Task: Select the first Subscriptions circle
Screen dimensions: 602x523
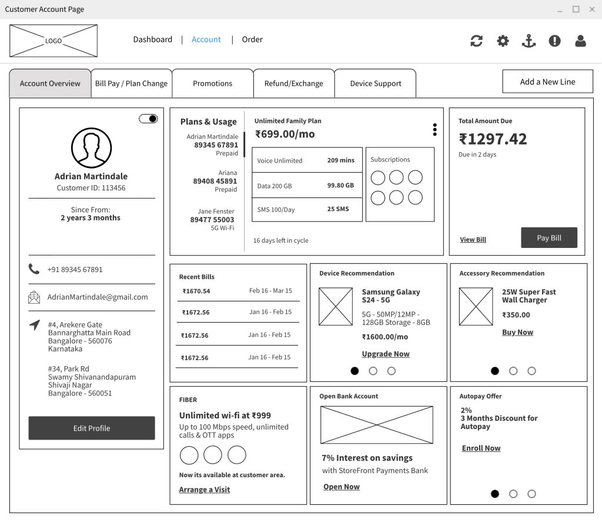Action: coord(378,177)
